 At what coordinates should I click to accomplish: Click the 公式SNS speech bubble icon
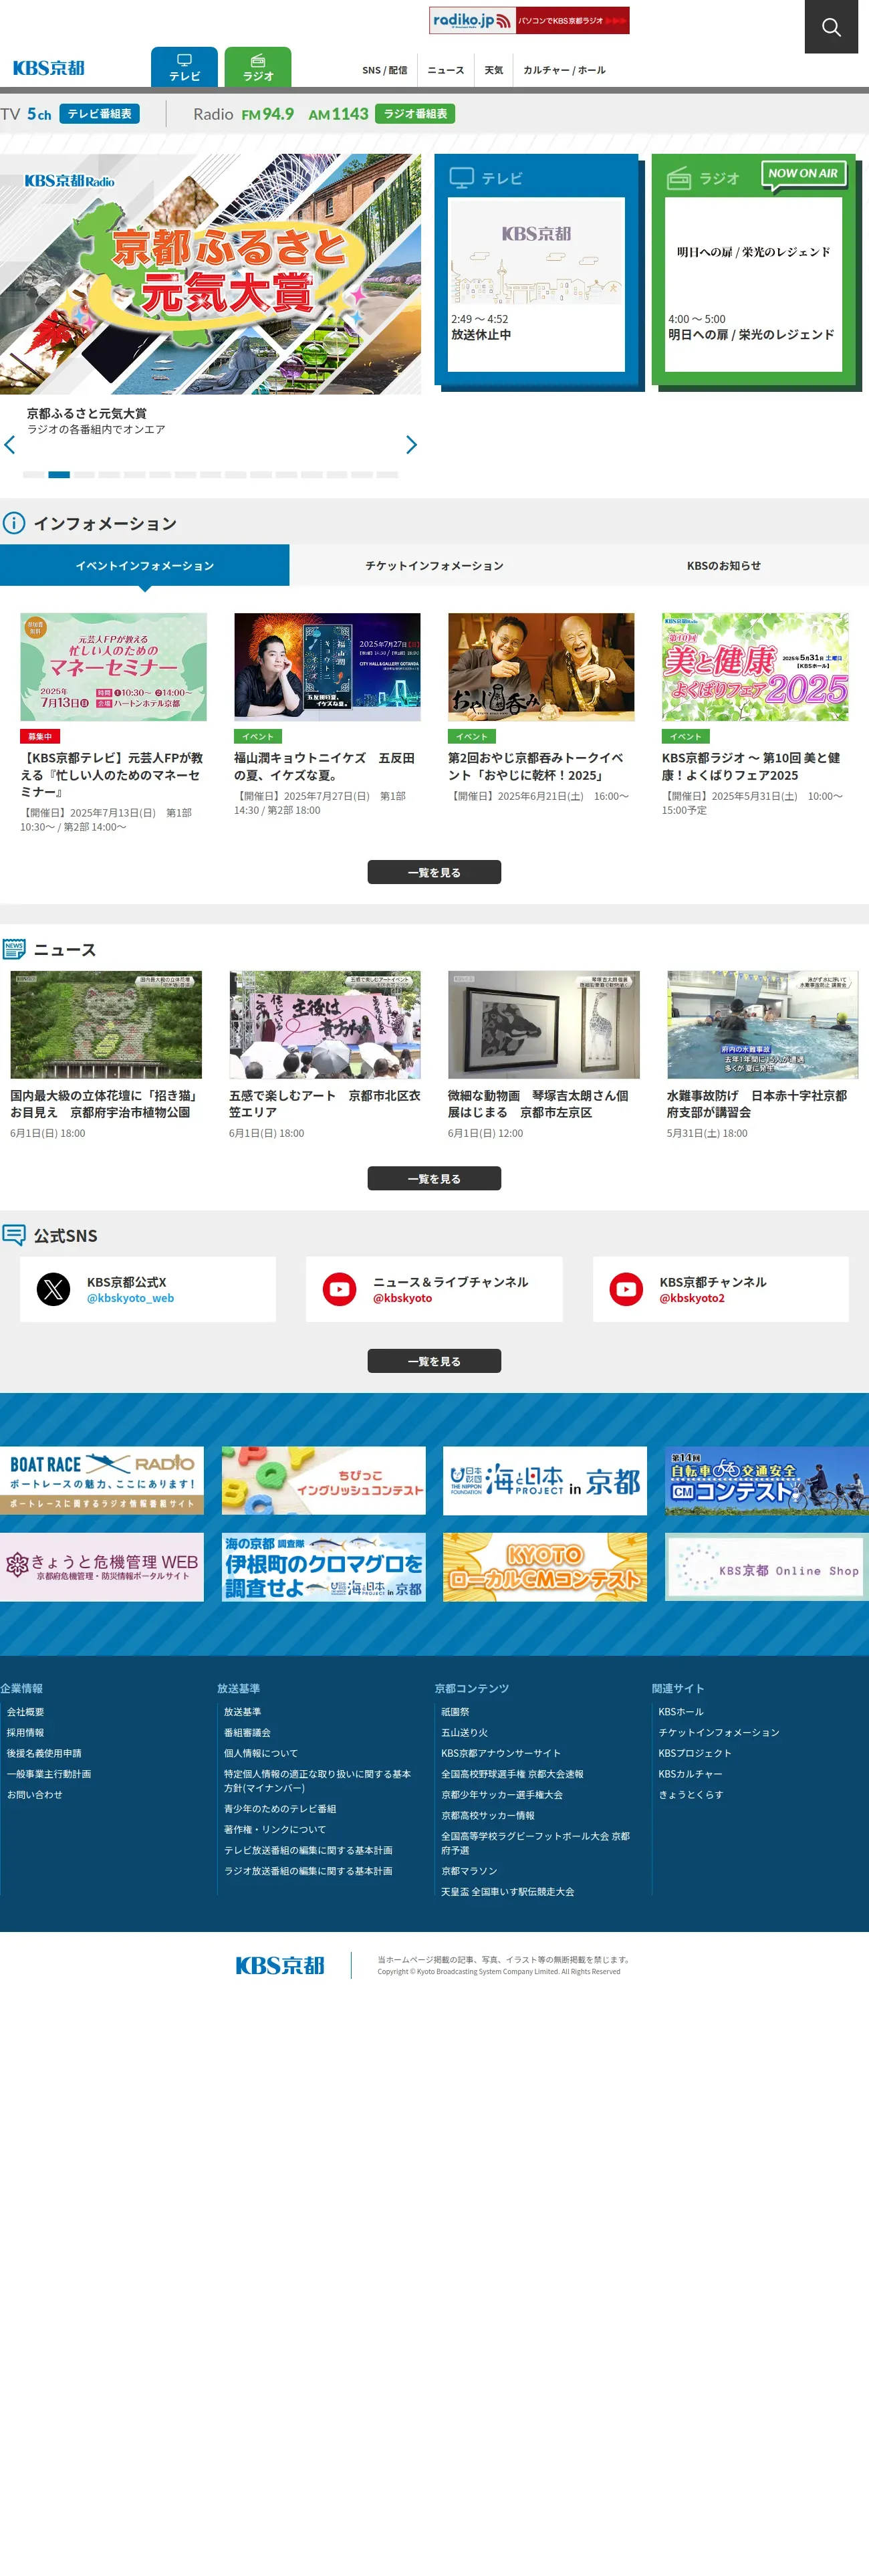[x=14, y=1235]
